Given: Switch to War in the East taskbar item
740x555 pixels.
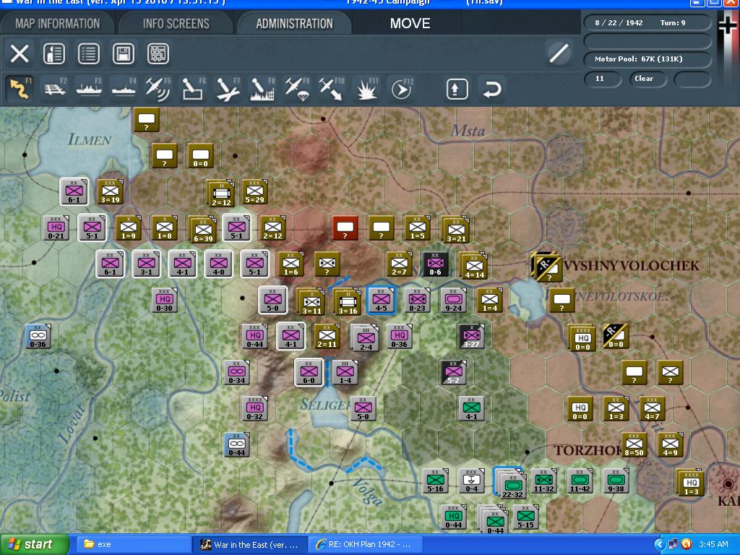Looking at the screenshot, I should click(x=249, y=544).
